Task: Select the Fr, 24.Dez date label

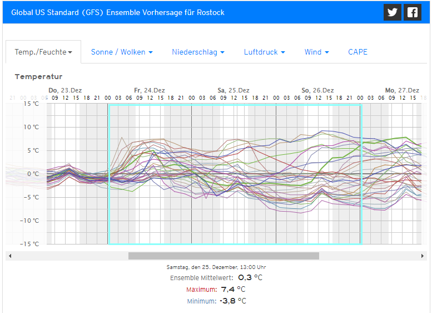Action: pyautogui.click(x=149, y=90)
